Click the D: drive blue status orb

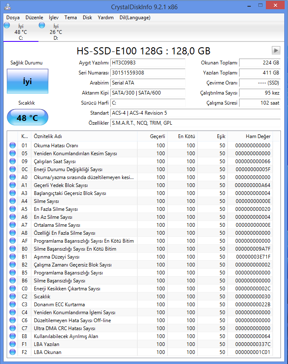tap(42, 25)
